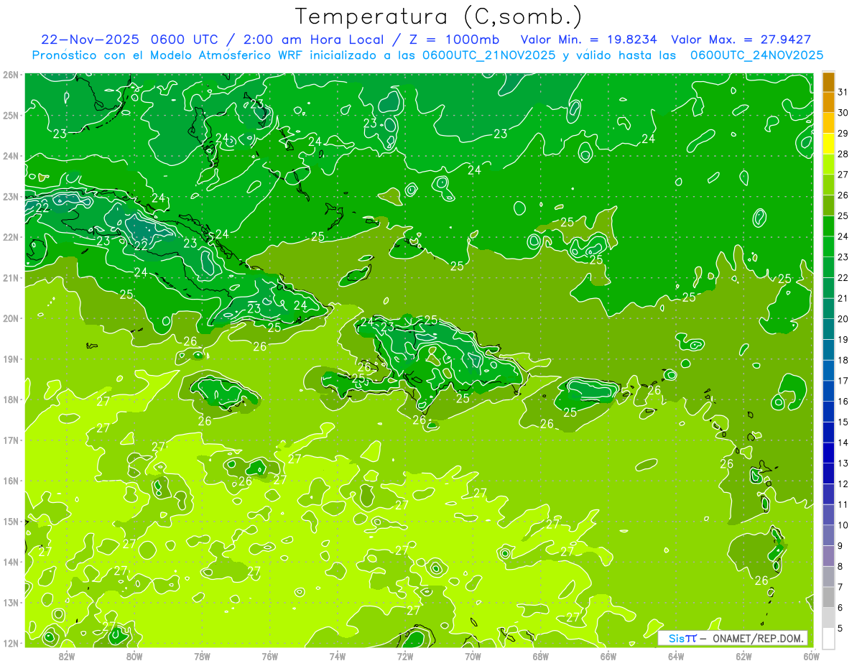The height and width of the screenshot is (666, 862).
Task: Click the '30' label on color bar
Action: tap(843, 113)
